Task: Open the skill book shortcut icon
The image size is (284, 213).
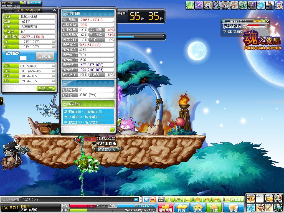Action: [217, 199]
